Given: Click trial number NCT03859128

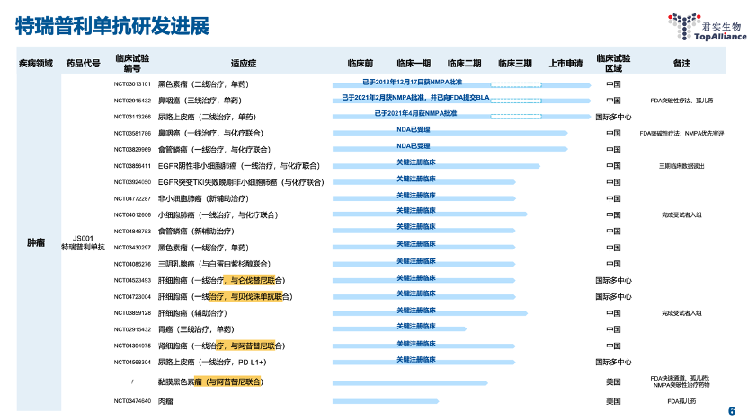Looking at the screenshot, I should [x=132, y=313].
